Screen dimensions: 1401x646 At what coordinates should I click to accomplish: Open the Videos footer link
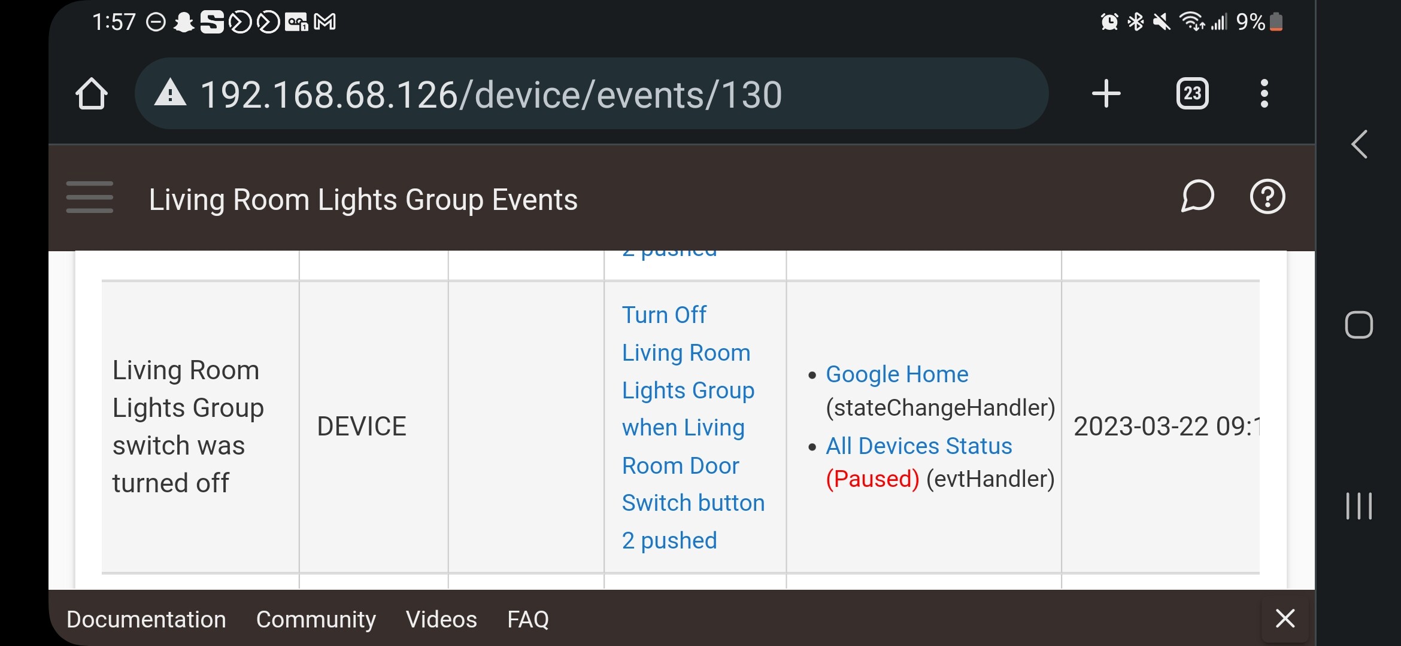click(x=441, y=619)
